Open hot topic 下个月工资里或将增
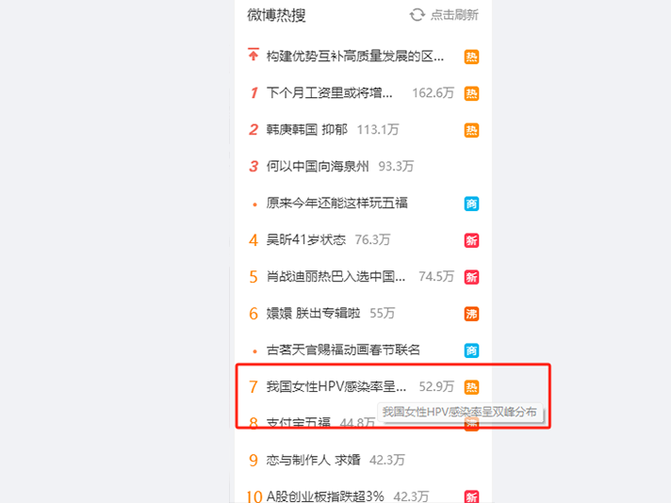The image size is (671, 503). pos(329,93)
